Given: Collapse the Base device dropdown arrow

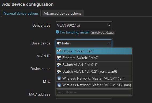Looking at the screenshot, I should pyautogui.click(x=109, y=43).
